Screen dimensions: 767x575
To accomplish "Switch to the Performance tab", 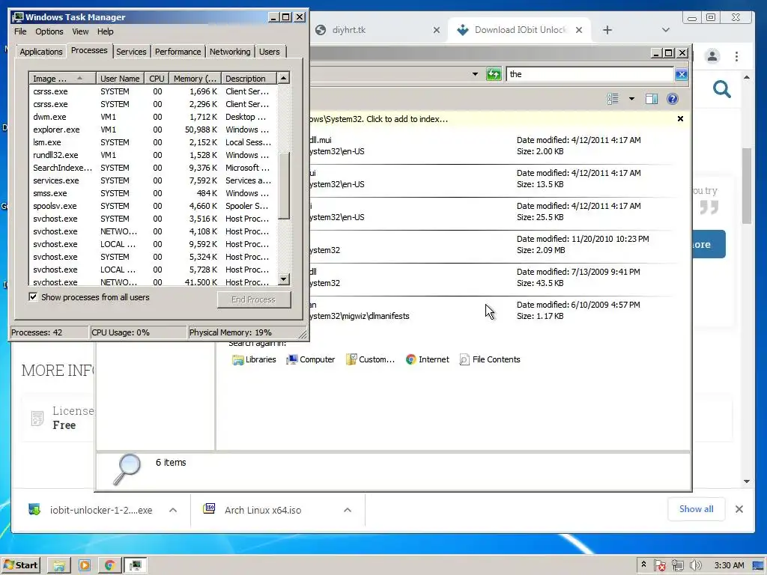I will 178,52.
